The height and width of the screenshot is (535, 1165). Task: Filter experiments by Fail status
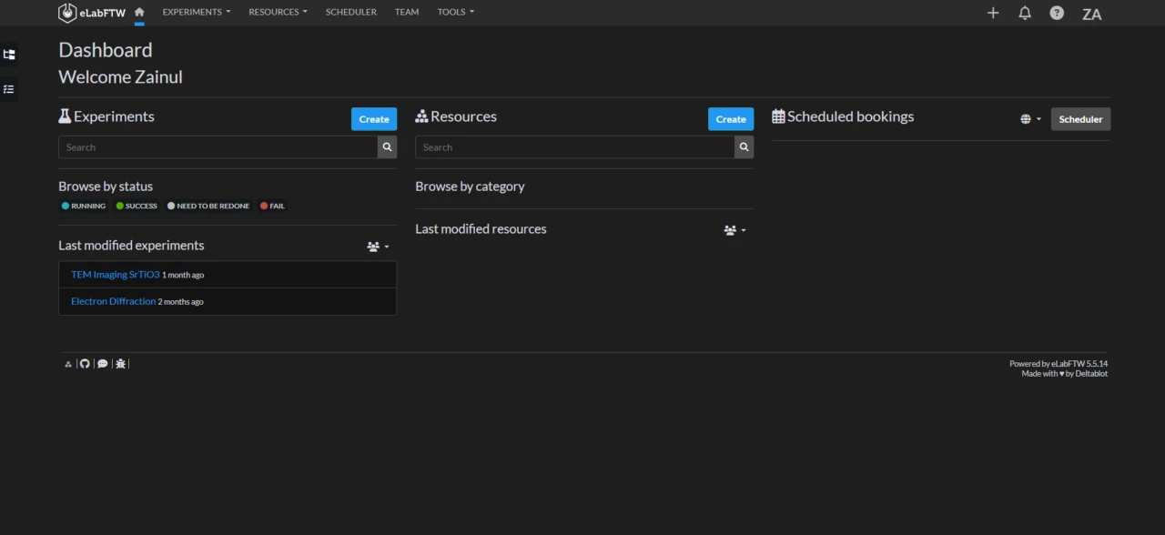coord(273,206)
